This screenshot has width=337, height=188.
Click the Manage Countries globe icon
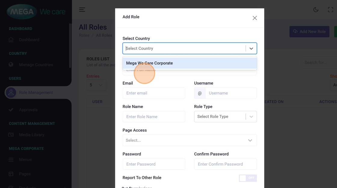coord(11,65)
